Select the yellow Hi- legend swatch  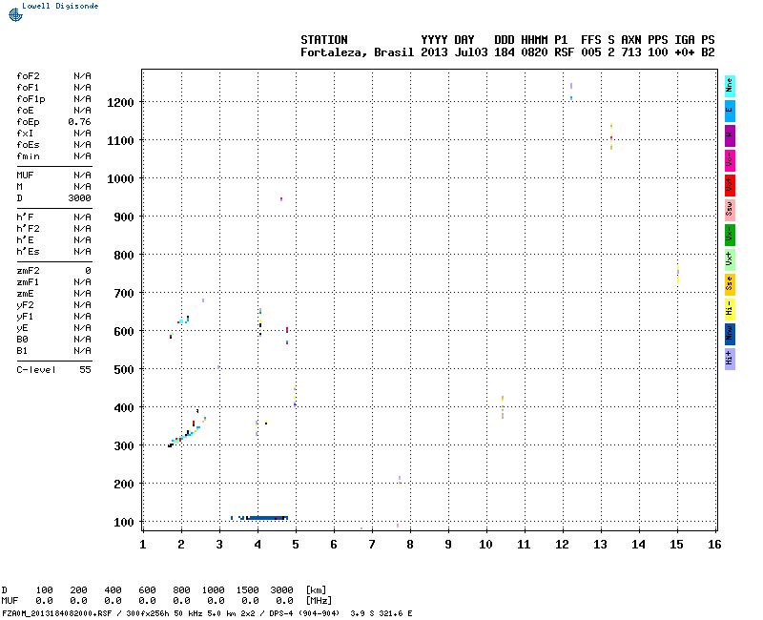[730, 309]
